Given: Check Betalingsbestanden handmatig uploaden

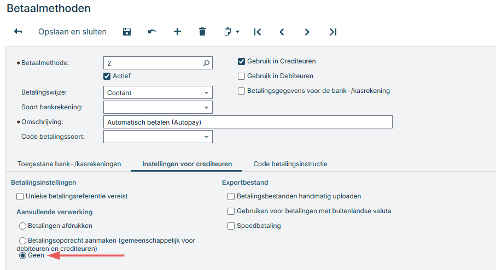Looking at the screenshot, I should coord(231,196).
